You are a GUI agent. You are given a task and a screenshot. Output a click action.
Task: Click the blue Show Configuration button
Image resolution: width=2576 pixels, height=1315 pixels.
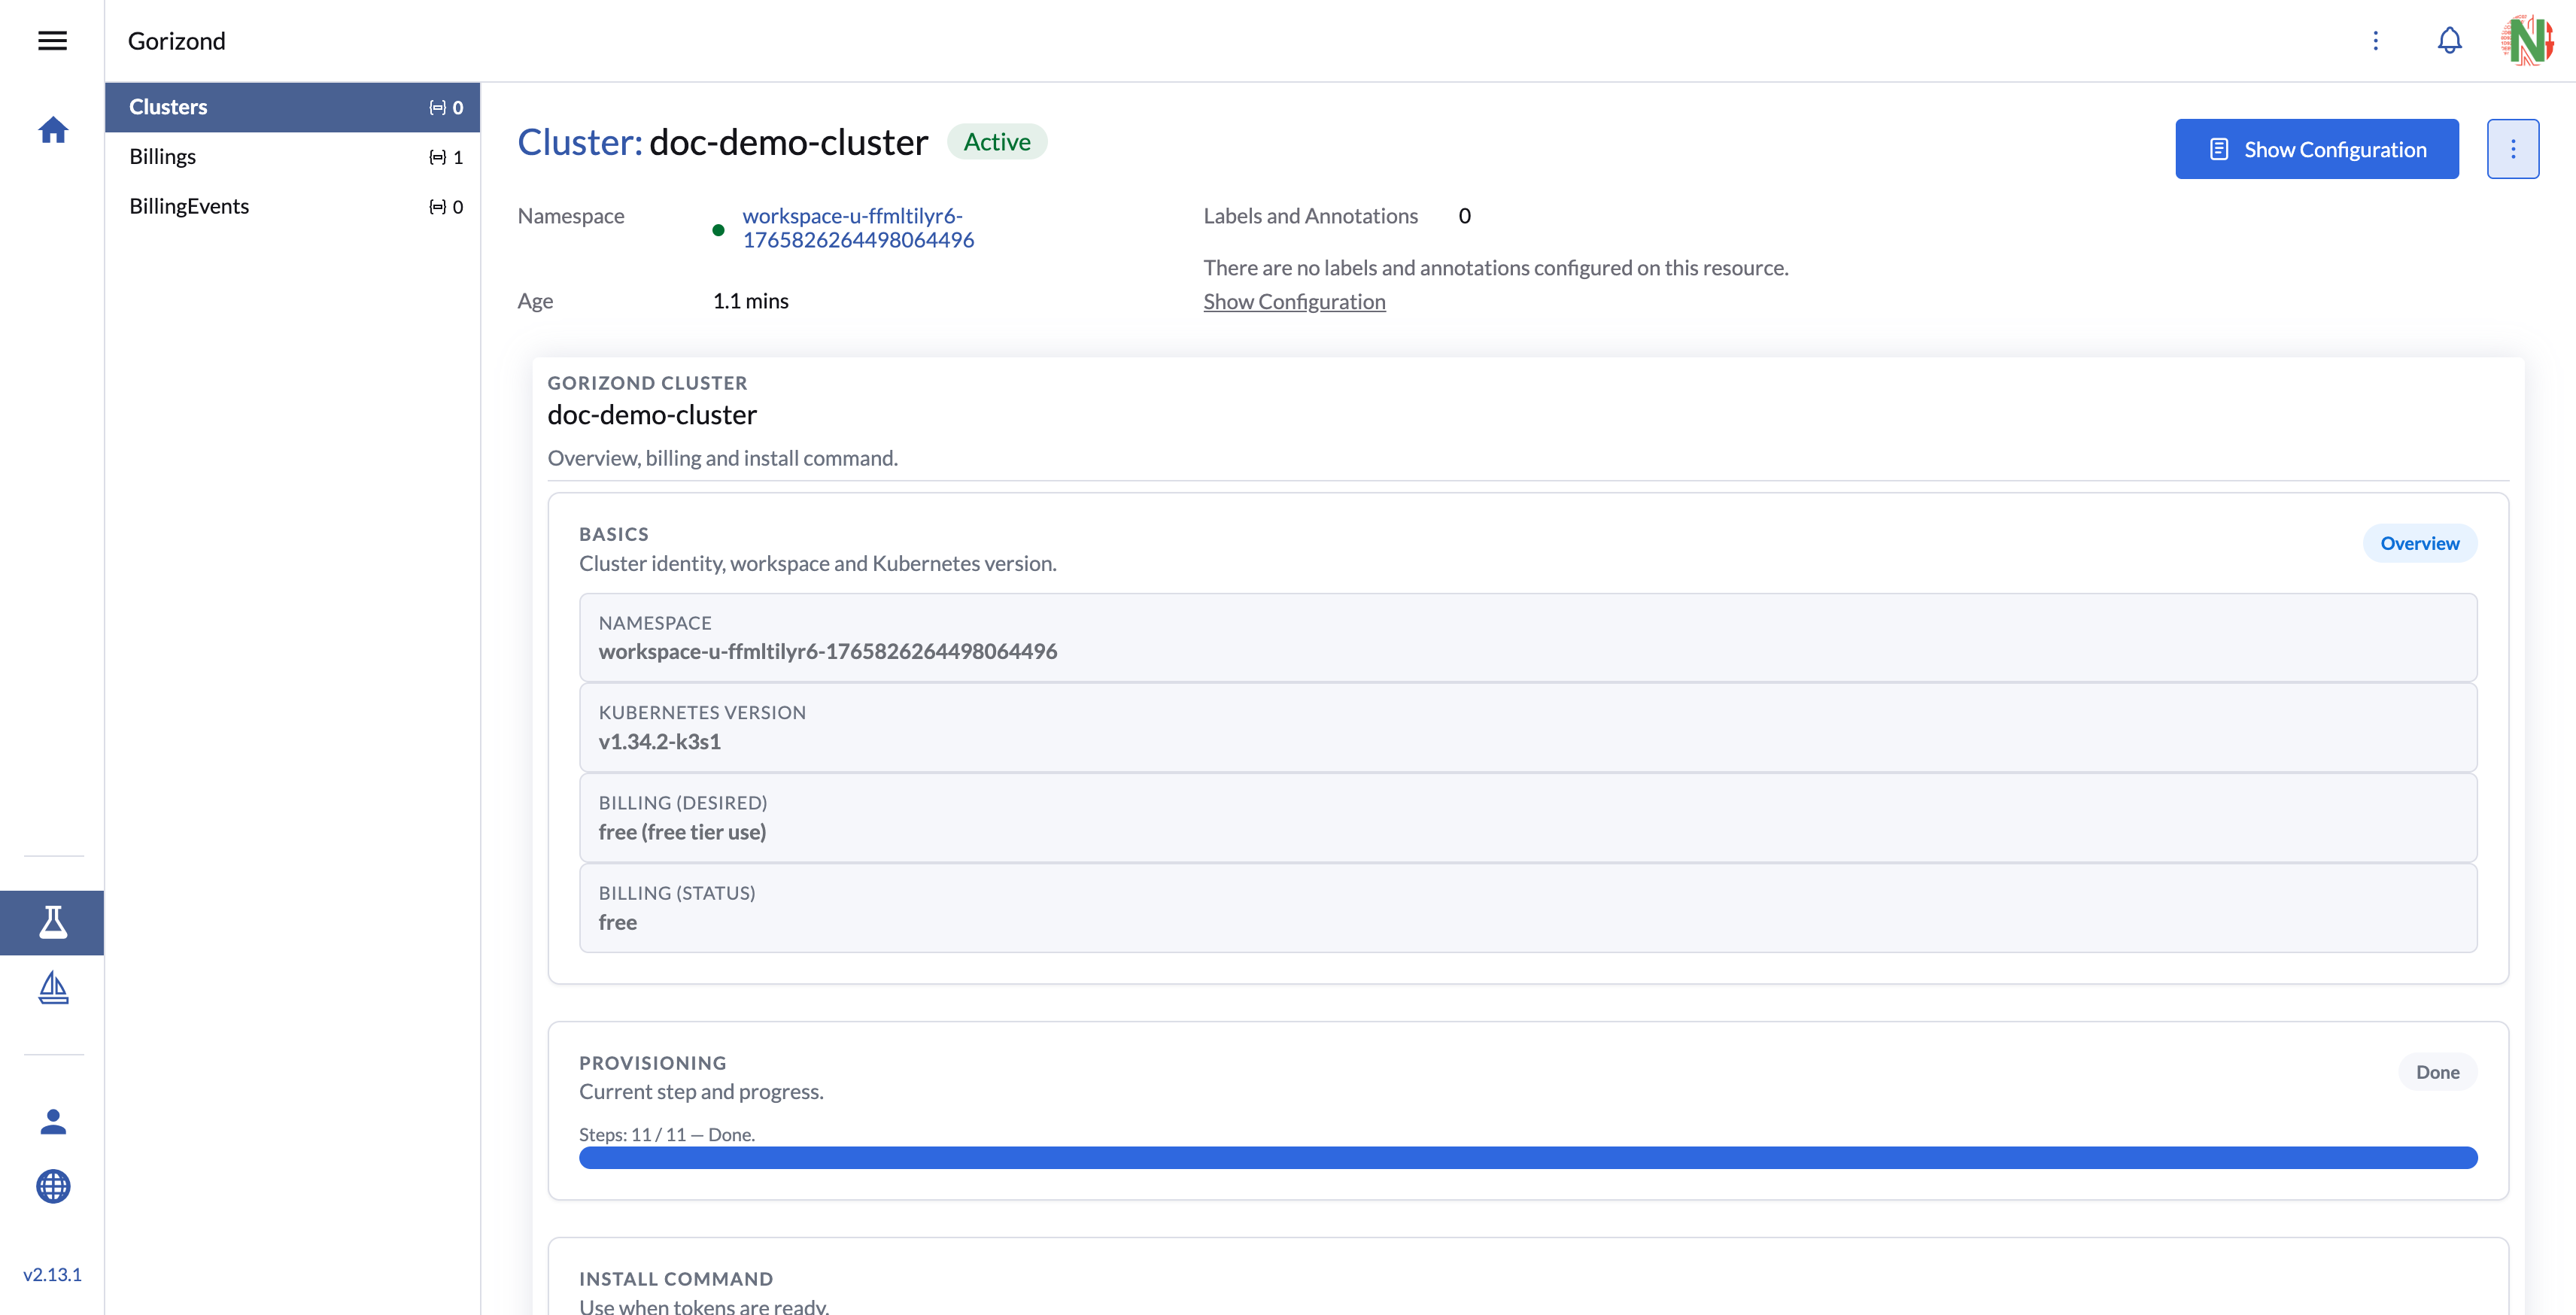coord(2316,149)
